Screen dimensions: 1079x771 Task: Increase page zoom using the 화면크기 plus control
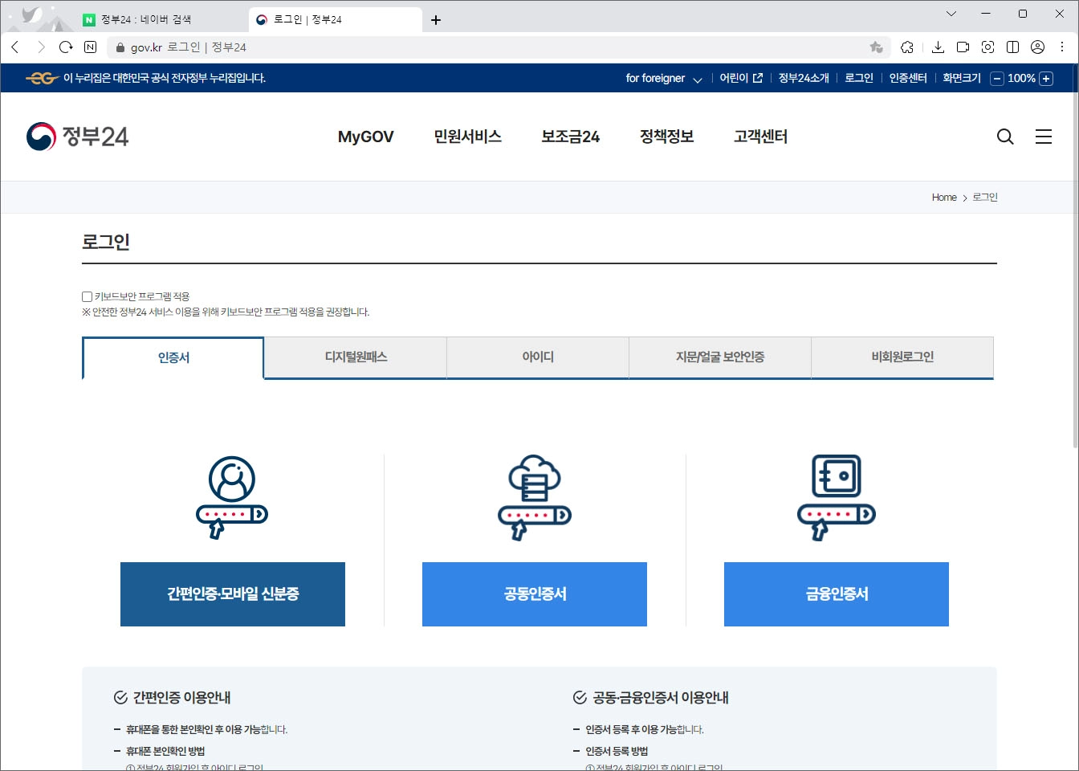point(1046,78)
